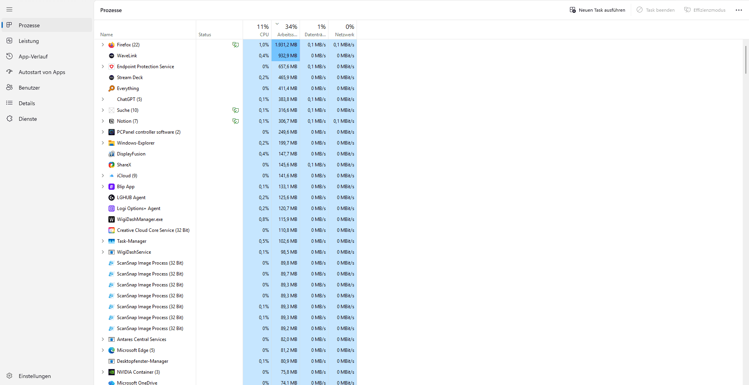749x385 pixels.
Task: Sort by the Datenträger column header
Action: point(314,30)
